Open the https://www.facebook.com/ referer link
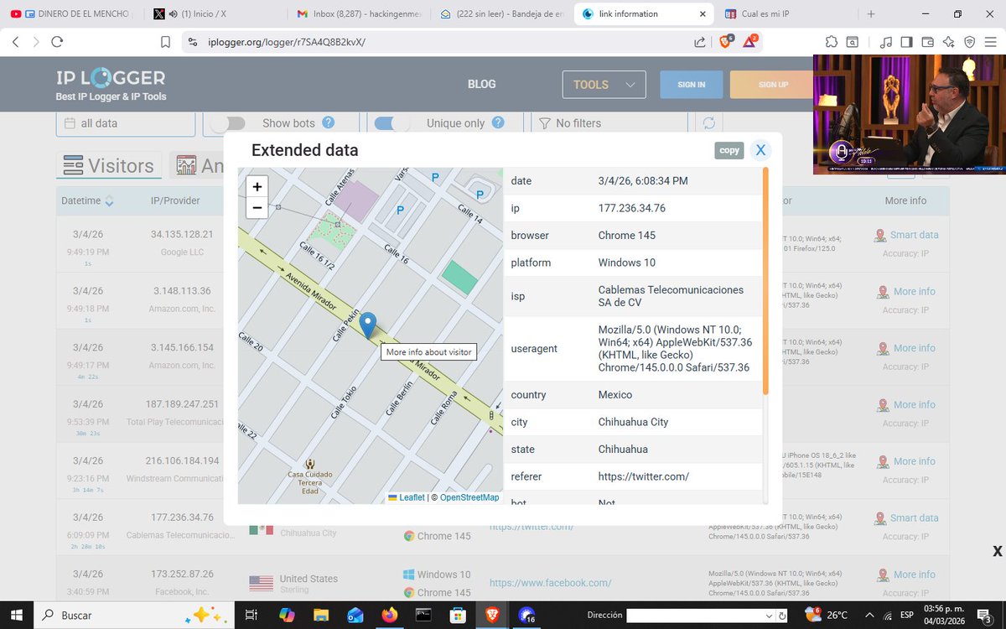Screen dimensions: 1006x629 [550, 583]
